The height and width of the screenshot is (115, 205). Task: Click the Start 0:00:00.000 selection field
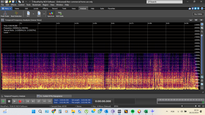61,100
